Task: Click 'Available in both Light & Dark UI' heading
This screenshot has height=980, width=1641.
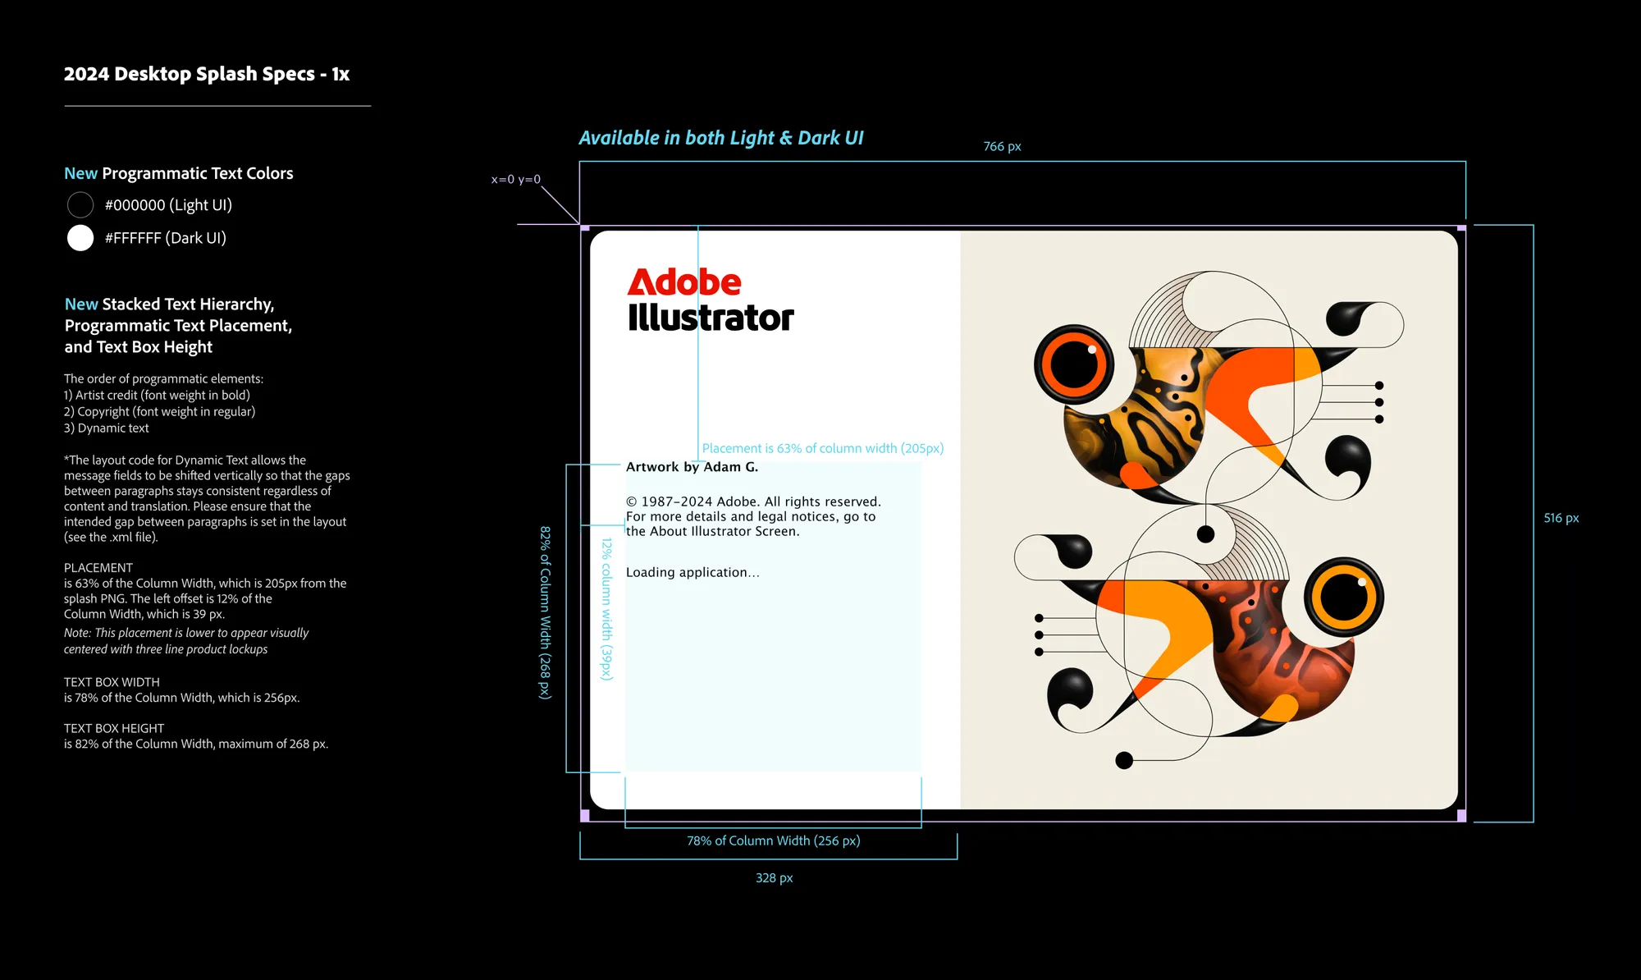Action: pyautogui.click(x=720, y=138)
